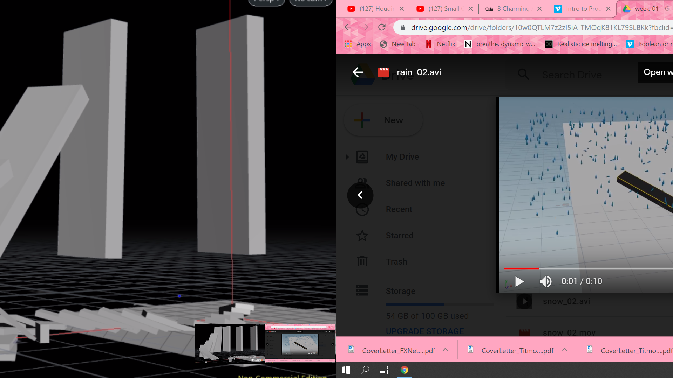Open options for CoverLetter_FXNet download
This screenshot has height=378, width=673.
pos(445,350)
